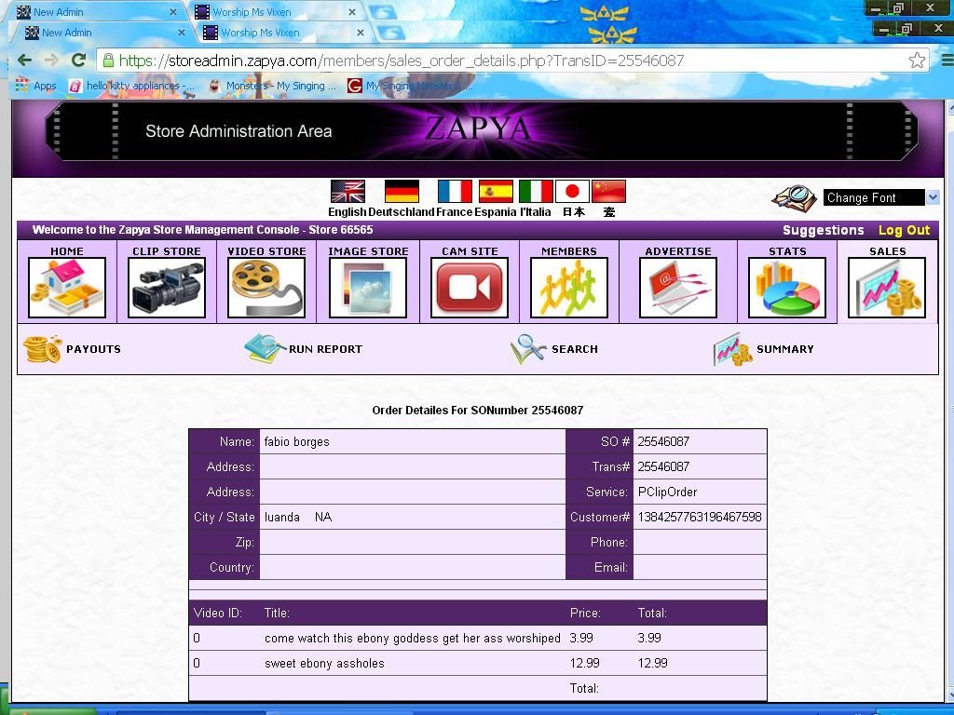Image resolution: width=954 pixels, height=715 pixels.
Task: Open the Members people icon
Action: tap(569, 288)
